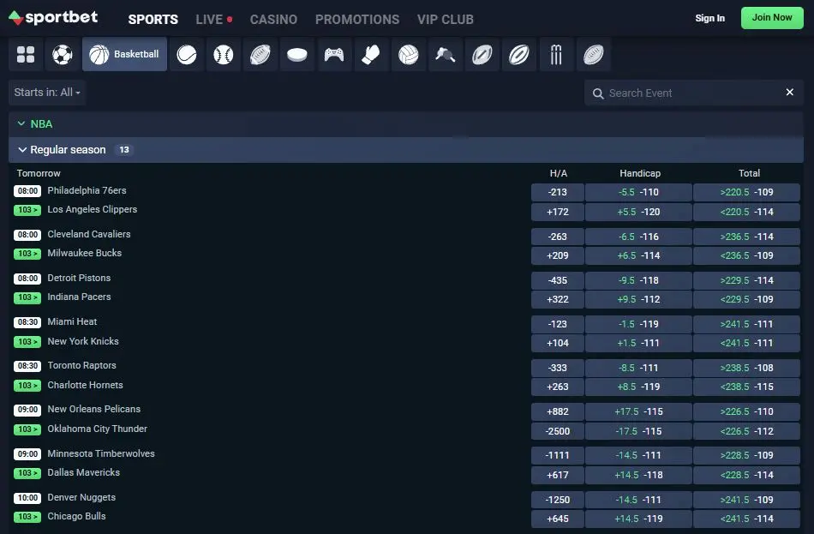Switch to the LIVE section
This screenshot has height=534, width=814.
[208, 19]
